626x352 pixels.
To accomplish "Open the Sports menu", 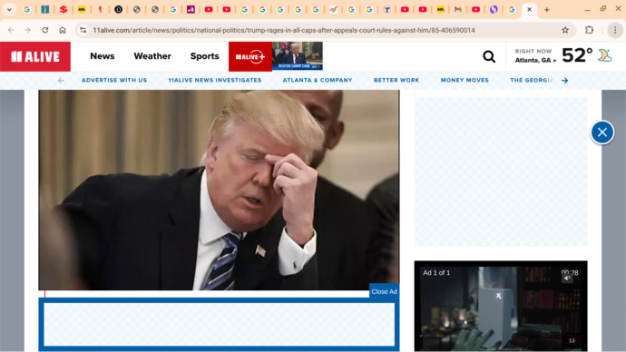I will (x=204, y=56).
